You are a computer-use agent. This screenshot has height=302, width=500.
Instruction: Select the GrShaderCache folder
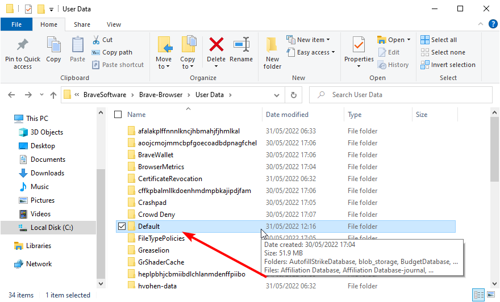coord(161,262)
